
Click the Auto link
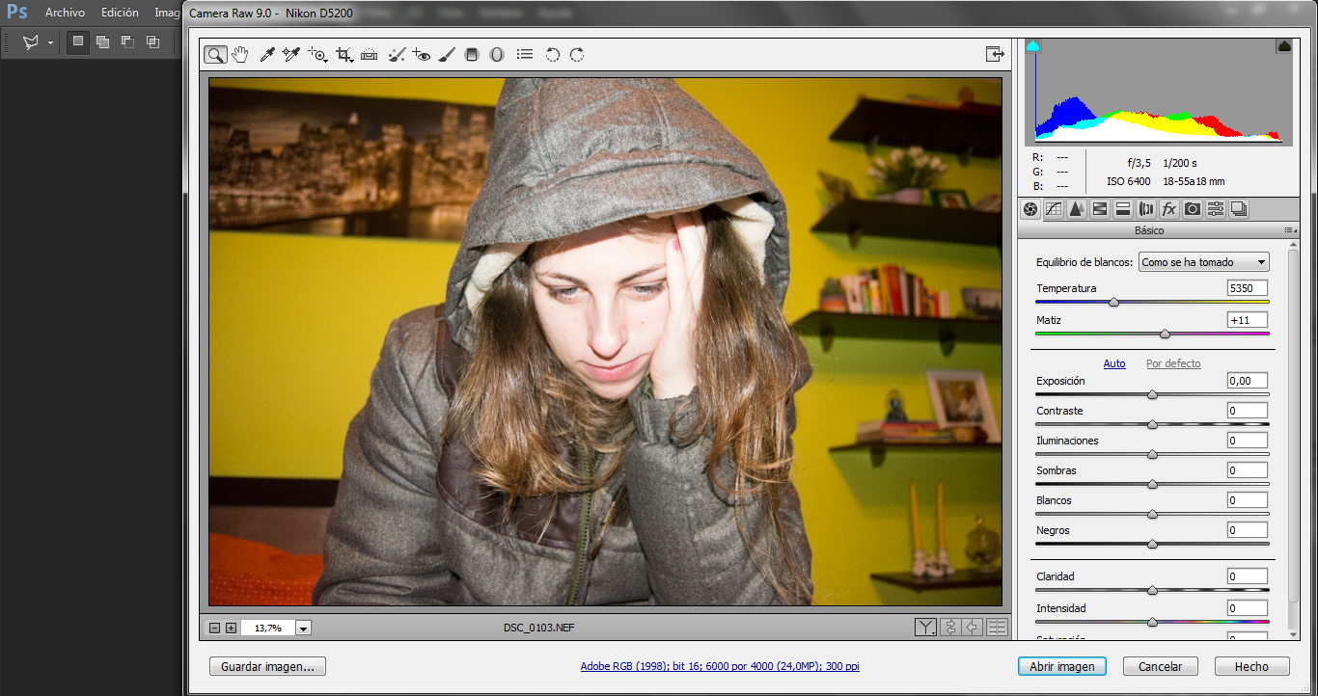[x=1114, y=363]
